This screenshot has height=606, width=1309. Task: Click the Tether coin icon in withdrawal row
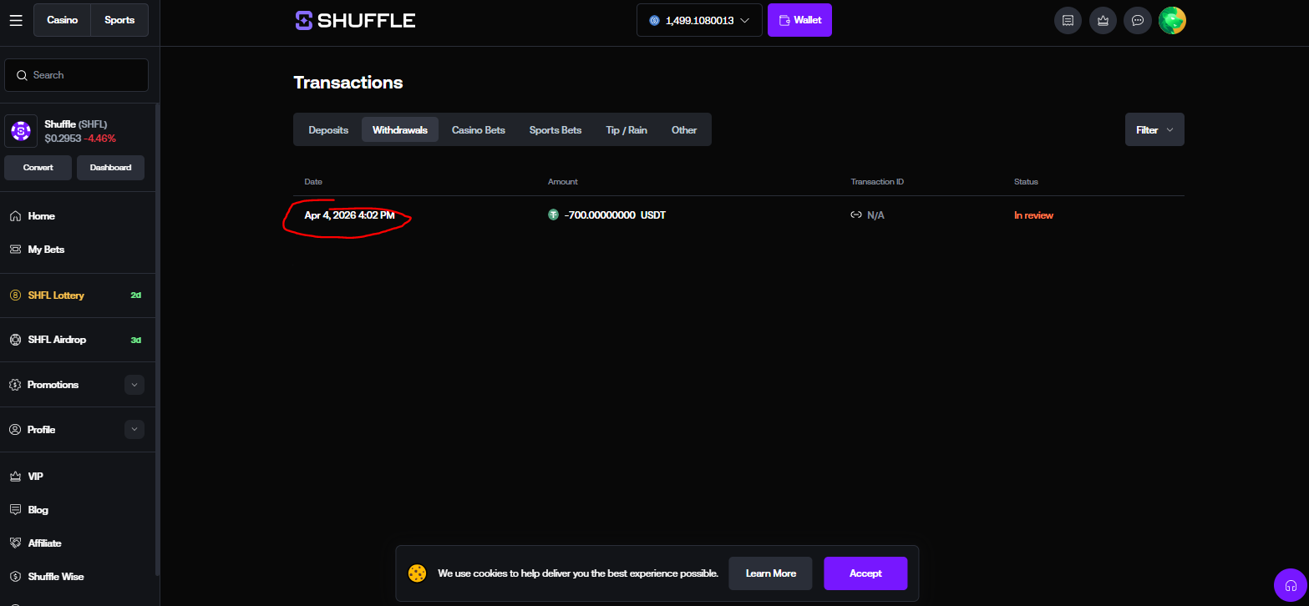553,215
